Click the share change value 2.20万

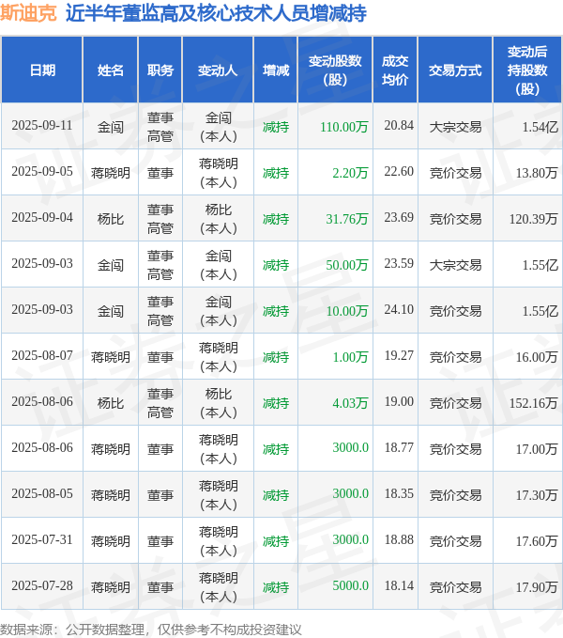[350, 173]
